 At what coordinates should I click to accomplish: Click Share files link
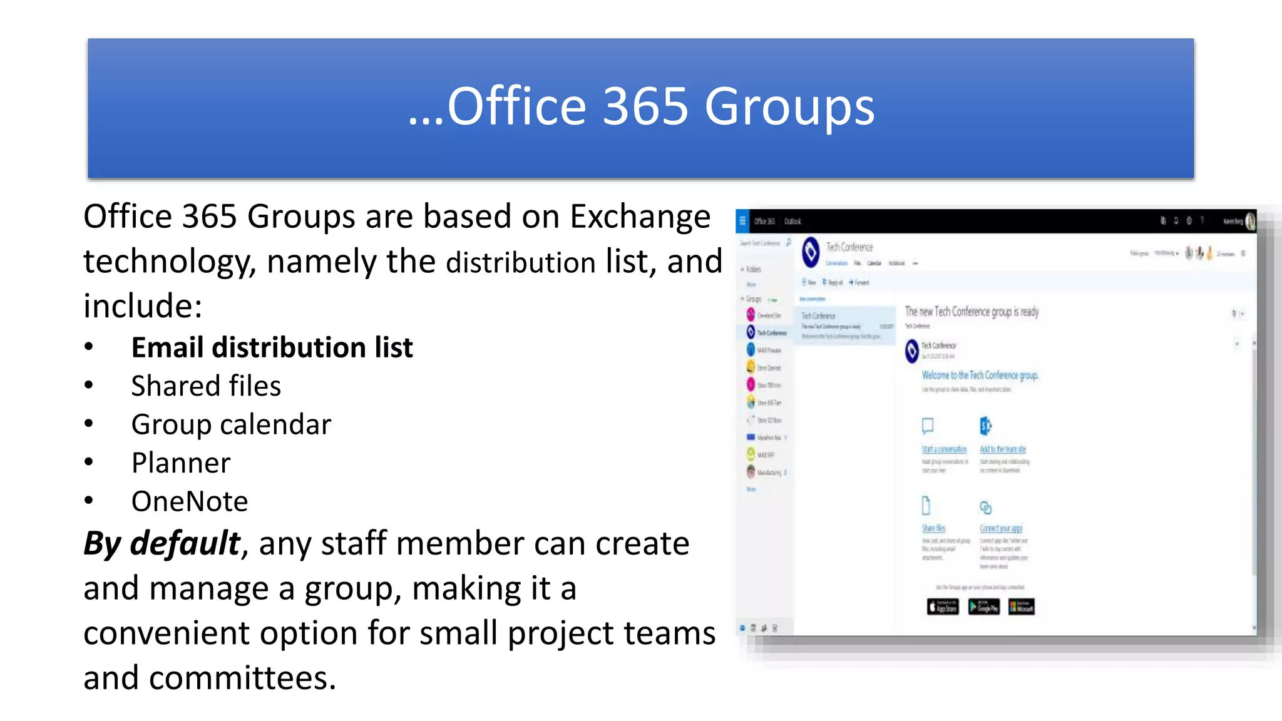click(933, 528)
